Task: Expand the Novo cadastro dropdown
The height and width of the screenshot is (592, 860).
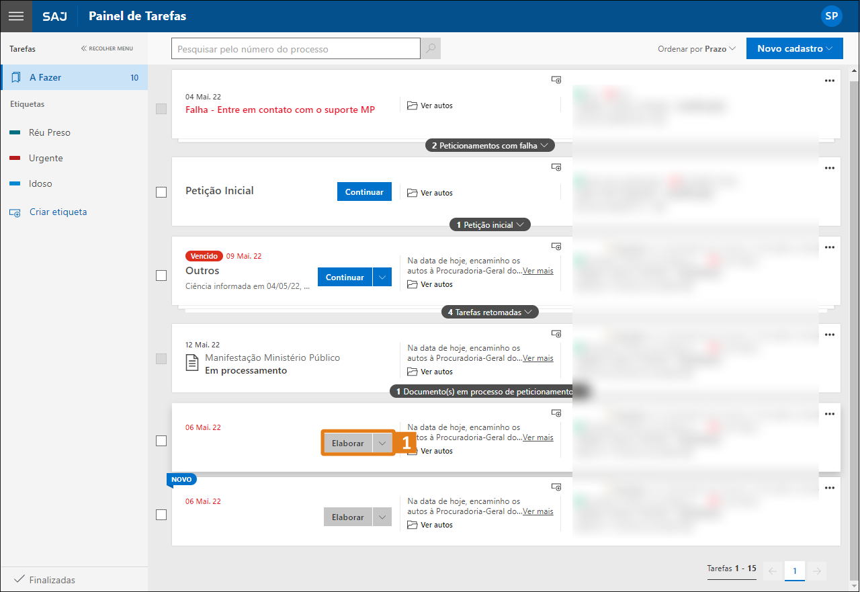Action: point(794,48)
